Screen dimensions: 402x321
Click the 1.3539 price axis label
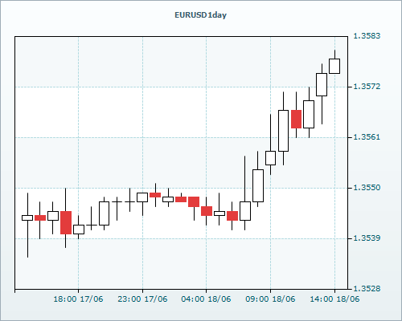[x=367, y=238]
